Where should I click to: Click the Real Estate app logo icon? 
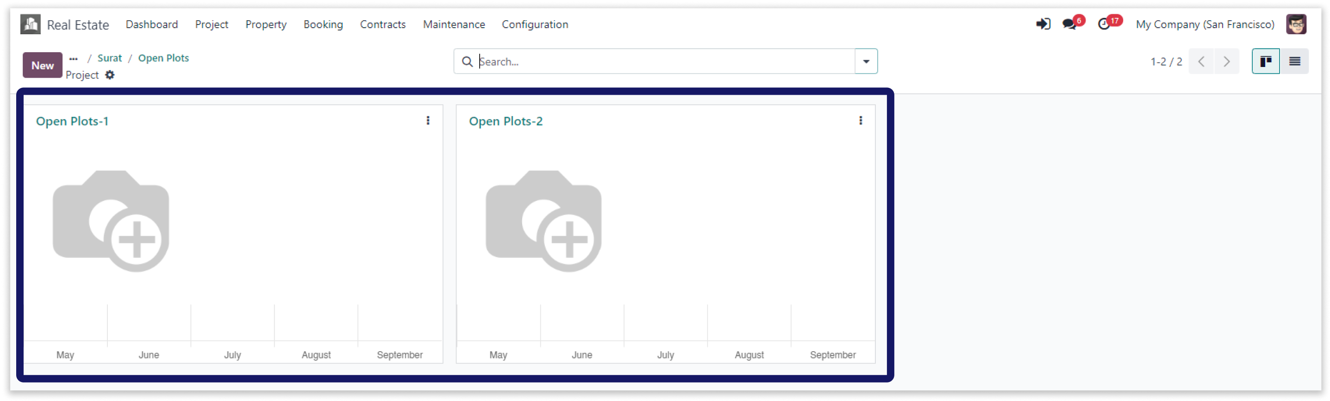tap(31, 24)
